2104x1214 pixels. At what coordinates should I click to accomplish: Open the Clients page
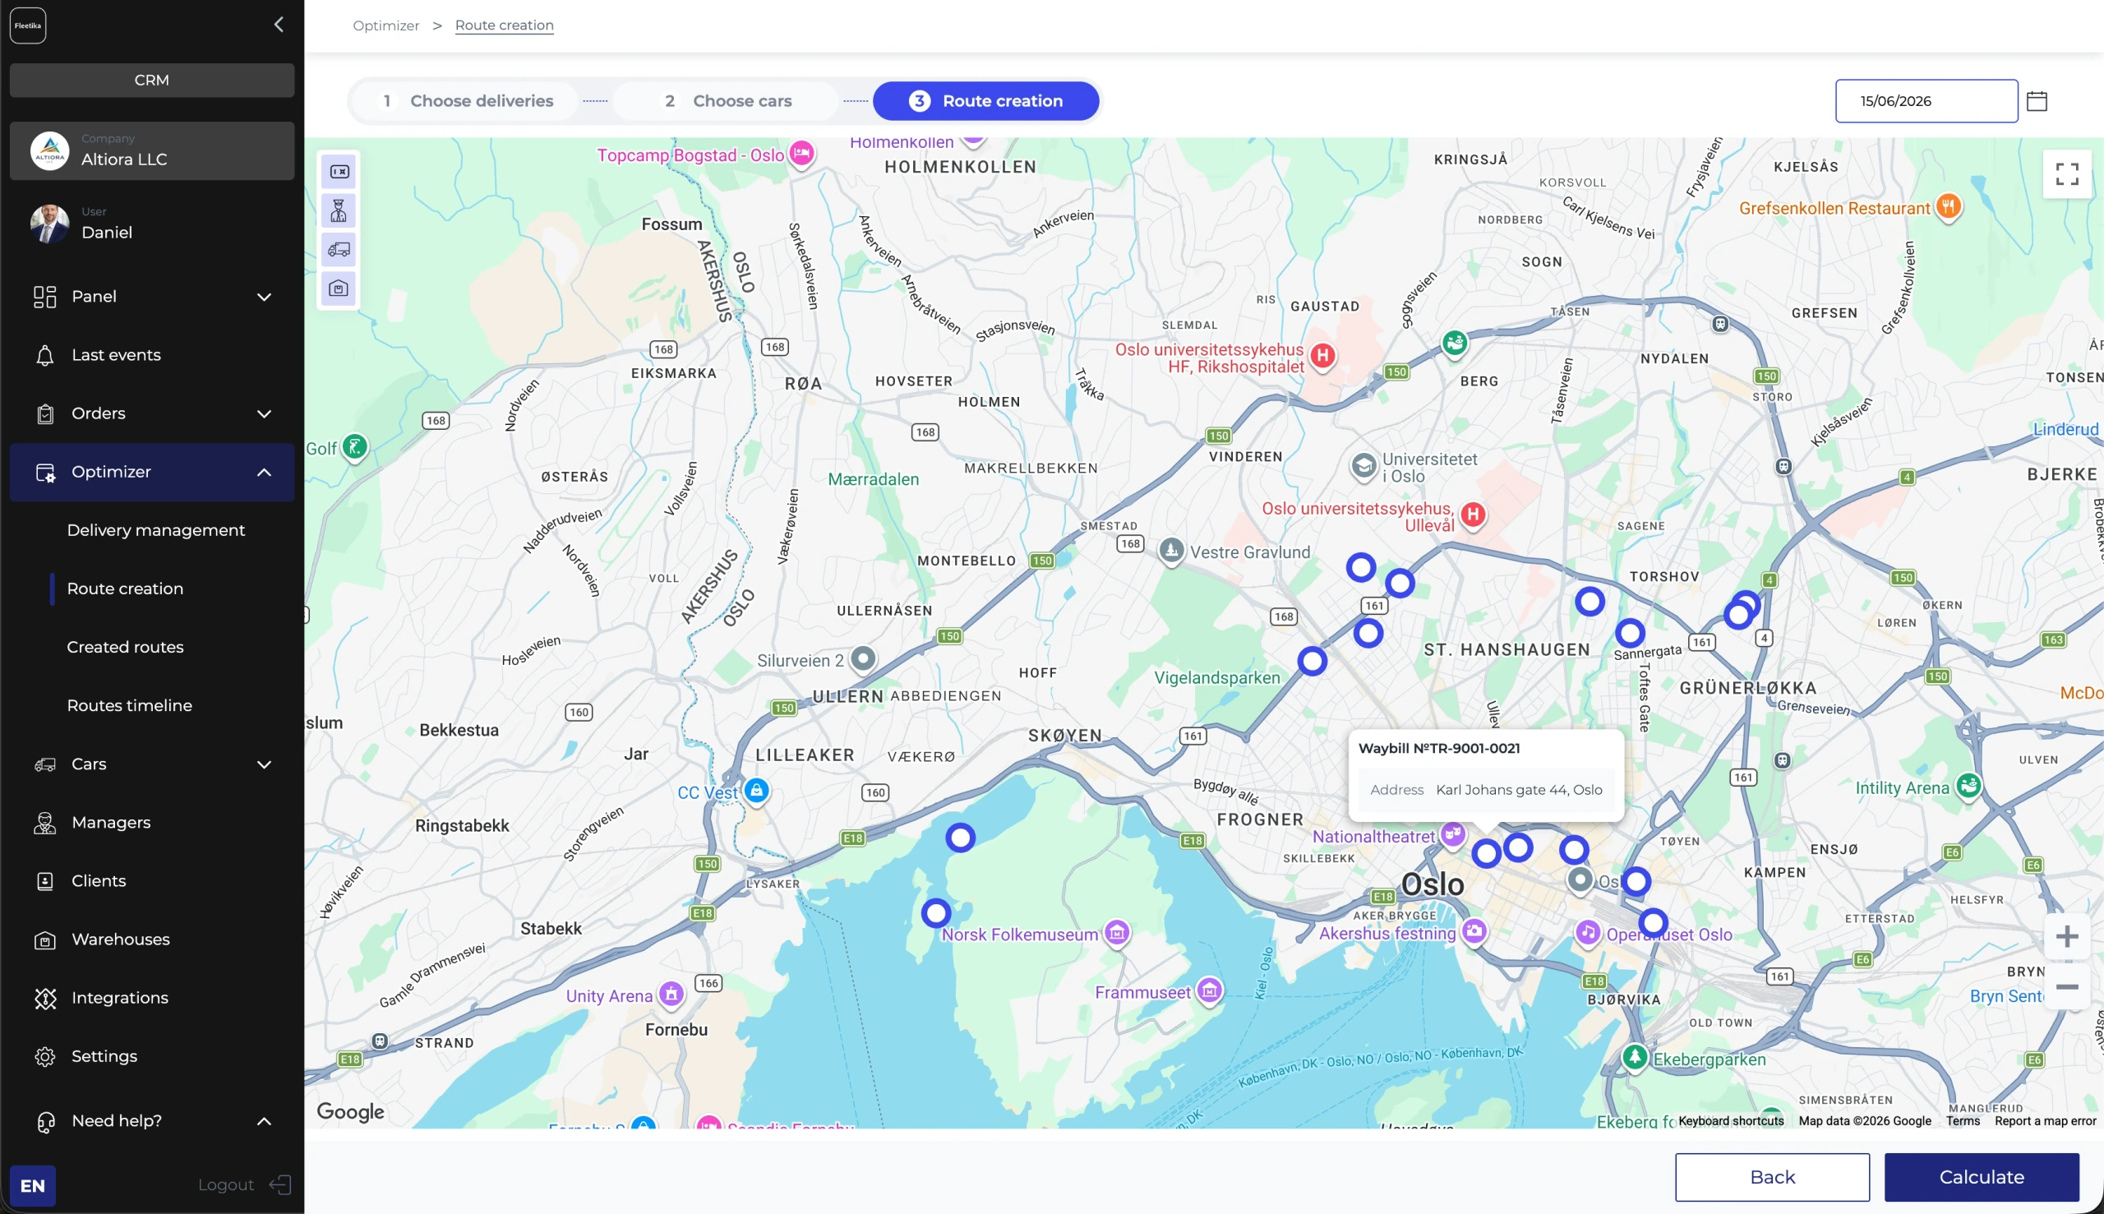pyautogui.click(x=152, y=880)
